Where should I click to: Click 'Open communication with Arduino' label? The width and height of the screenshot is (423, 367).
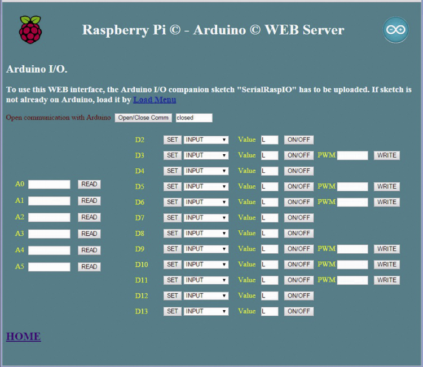click(x=58, y=118)
